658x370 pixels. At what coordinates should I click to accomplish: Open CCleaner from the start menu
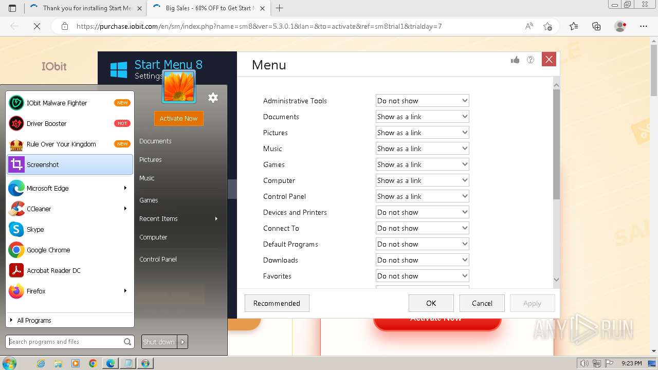[70, 209]
